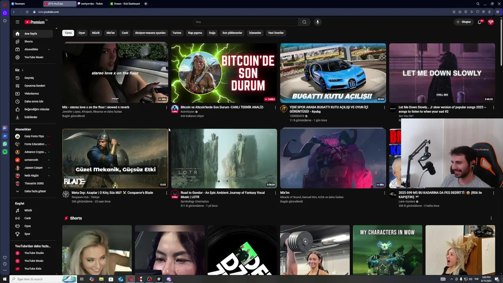Focus the Ara search field
This screenshot has height=283, width=503.
245,22
